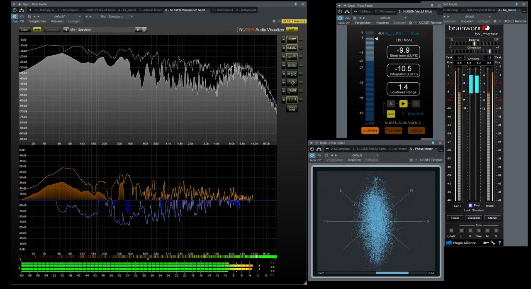Click the Compare button in Visualizer
531x289 pixels.
[x=52, y=29]
